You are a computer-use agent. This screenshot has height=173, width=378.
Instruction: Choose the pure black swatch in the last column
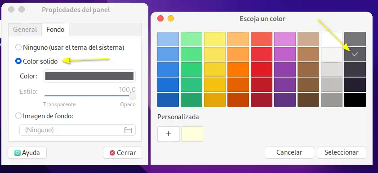(355, 99)
